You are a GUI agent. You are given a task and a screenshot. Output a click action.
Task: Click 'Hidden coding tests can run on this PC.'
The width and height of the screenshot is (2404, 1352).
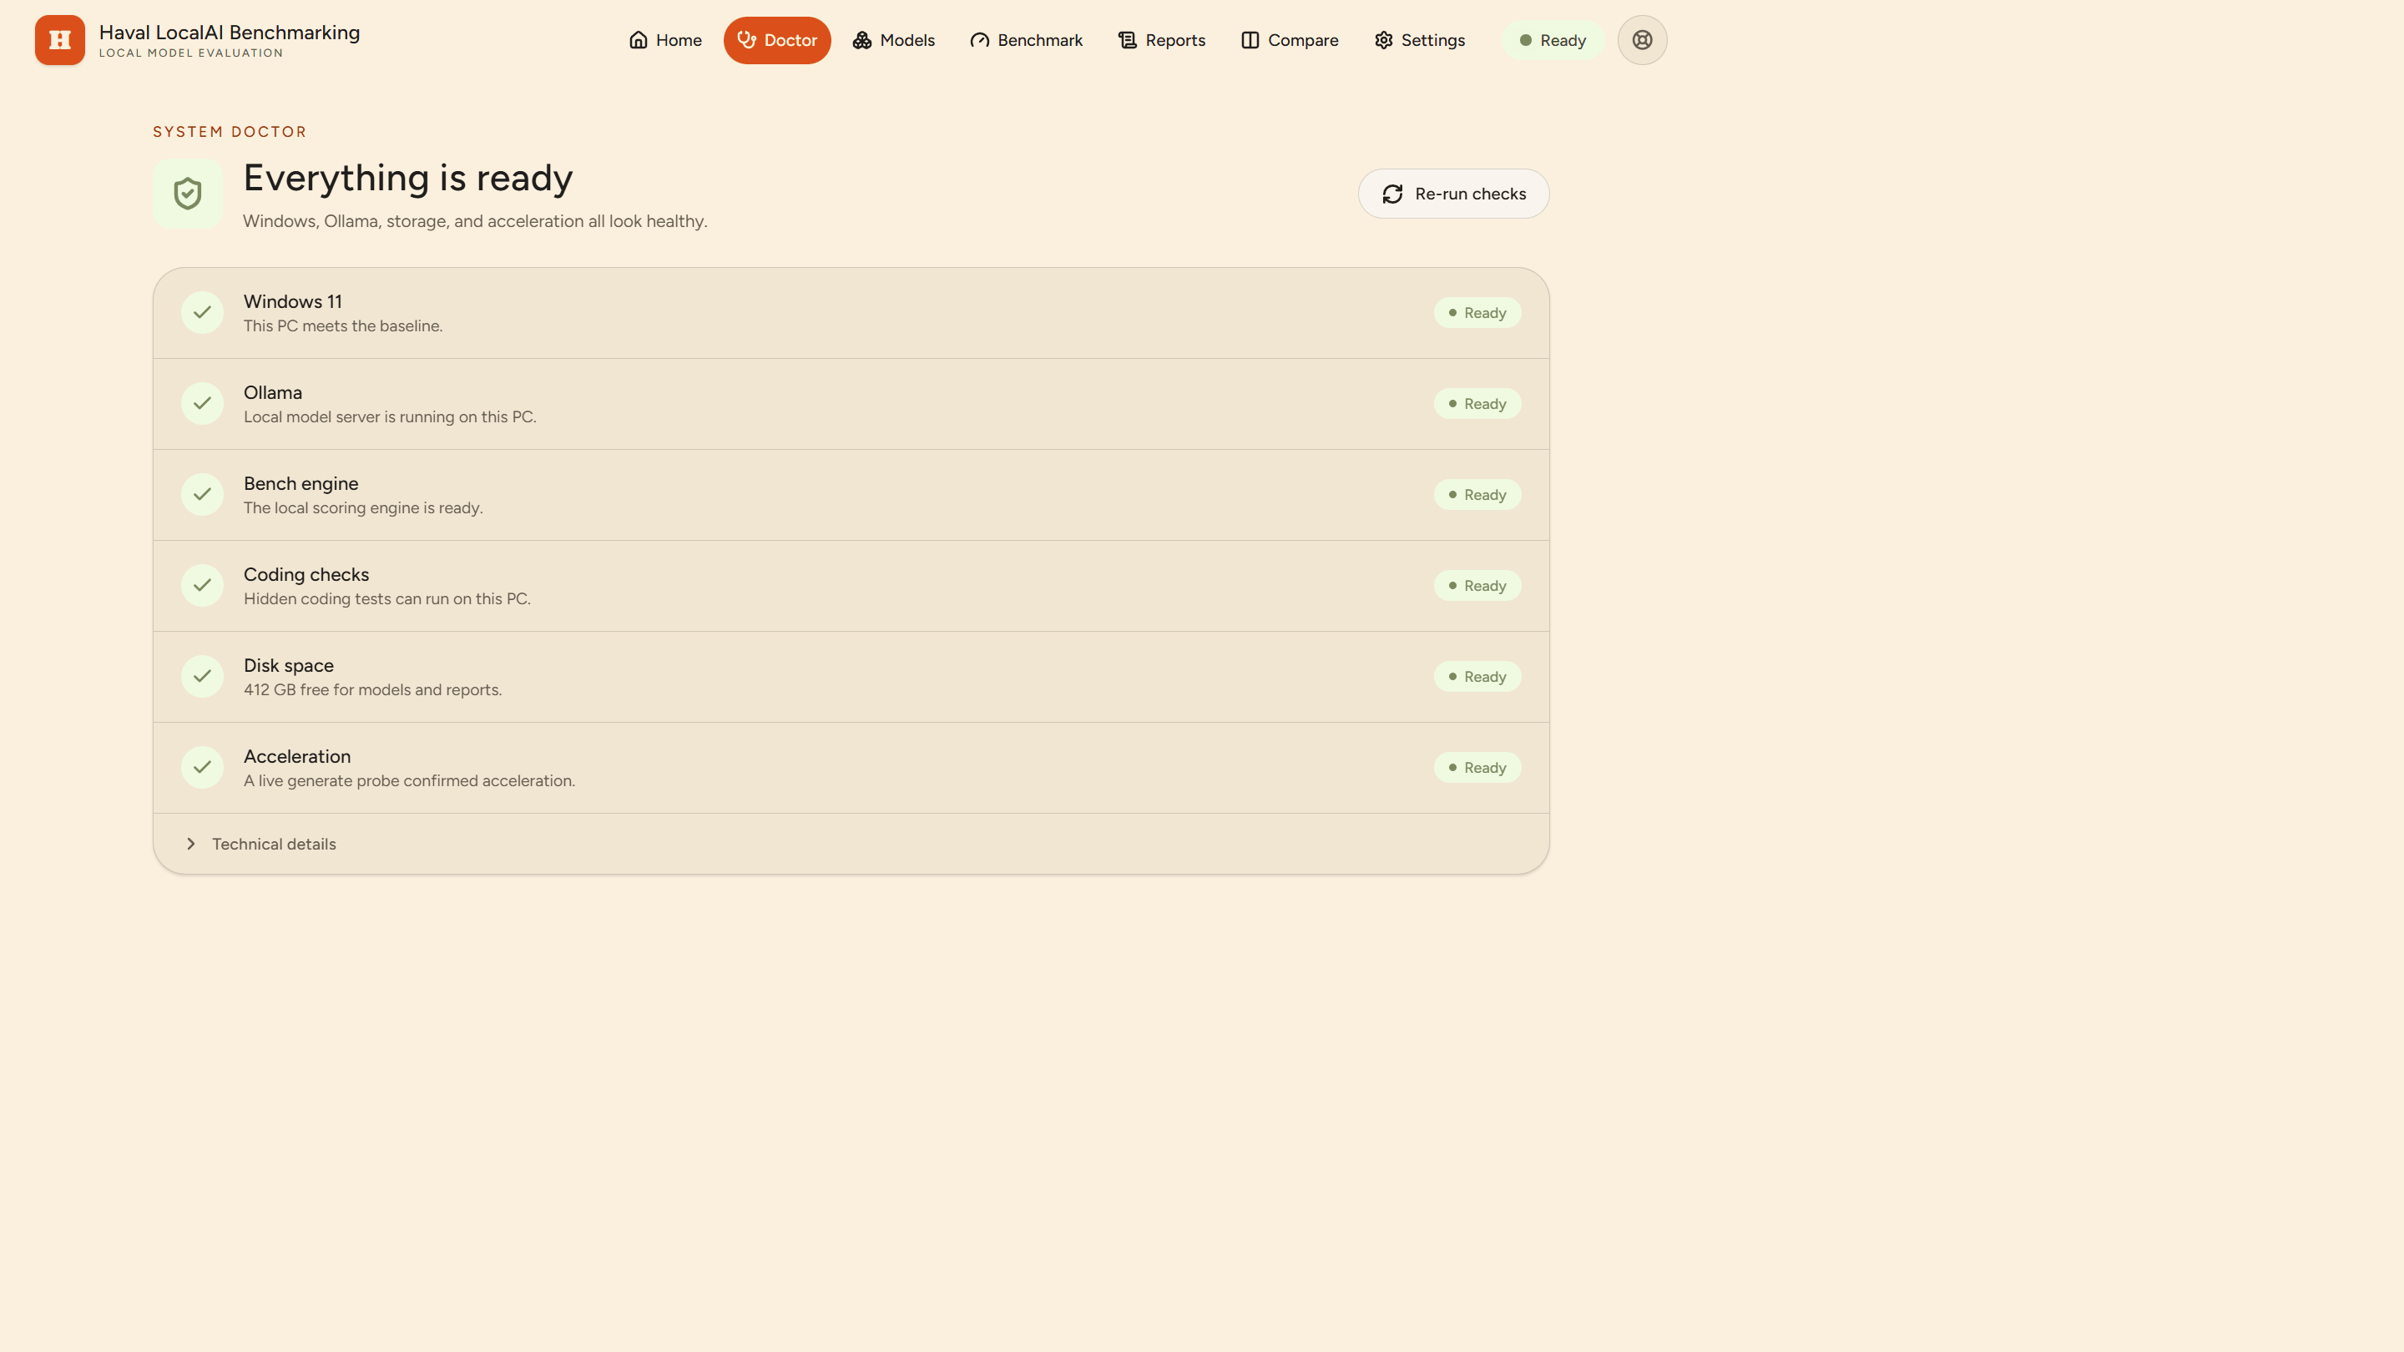point(386,598)
